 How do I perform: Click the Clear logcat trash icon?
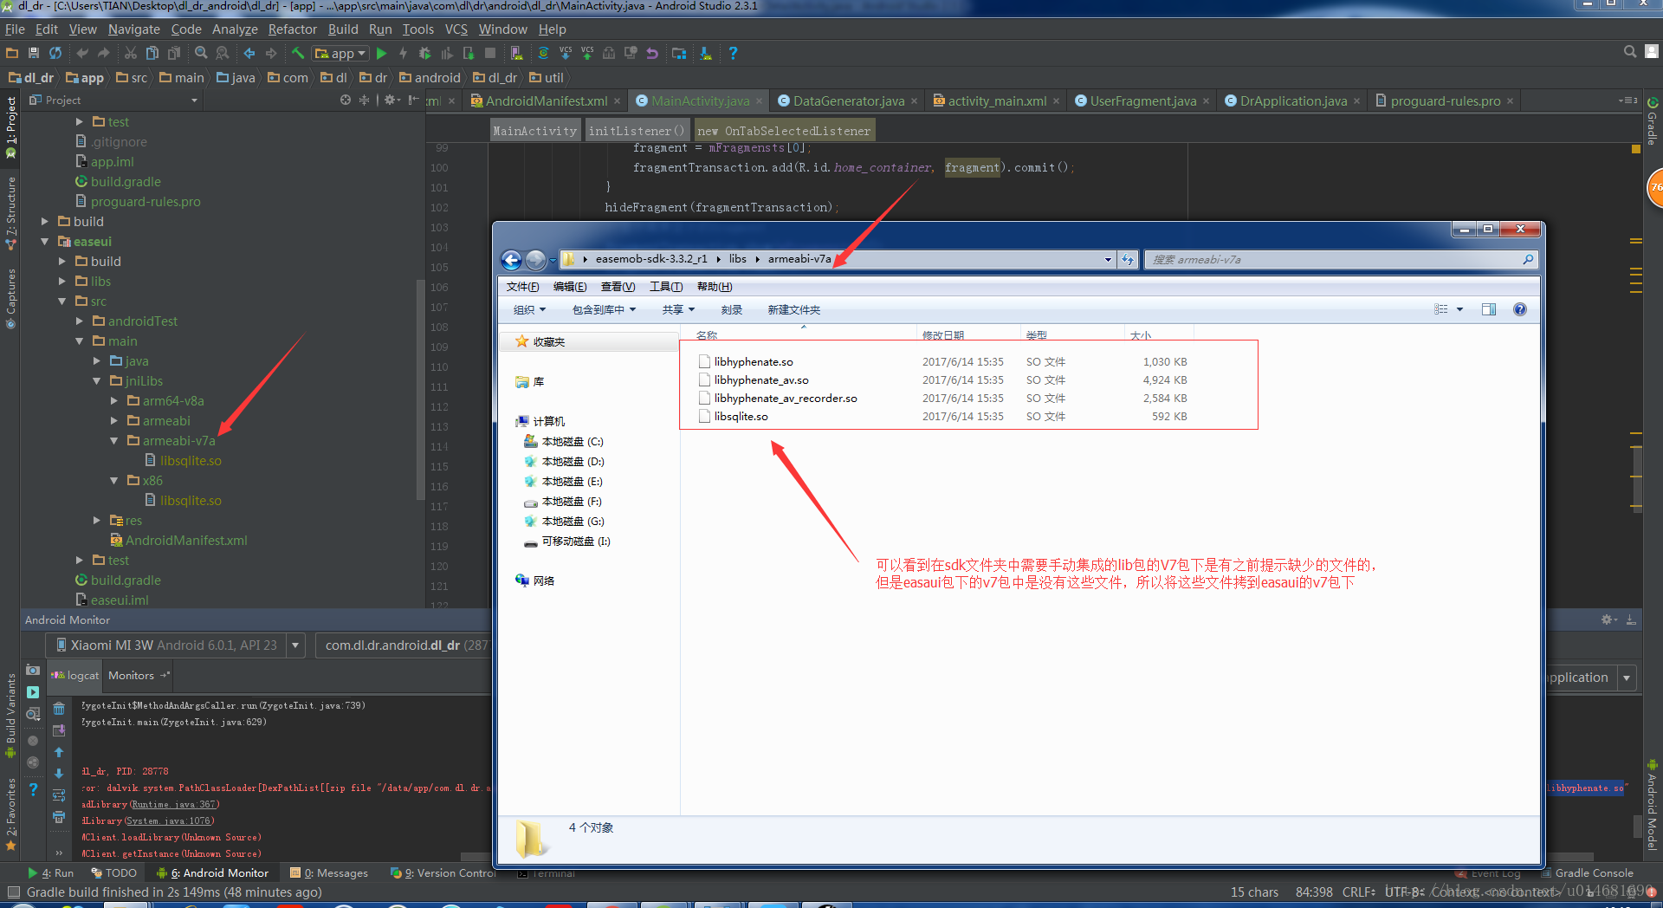(x=59, y=709)
